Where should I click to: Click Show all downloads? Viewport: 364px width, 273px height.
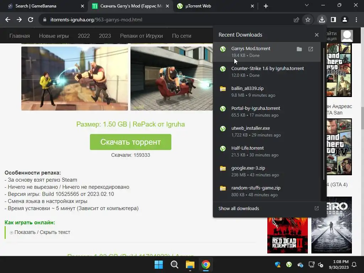(239, 208)
